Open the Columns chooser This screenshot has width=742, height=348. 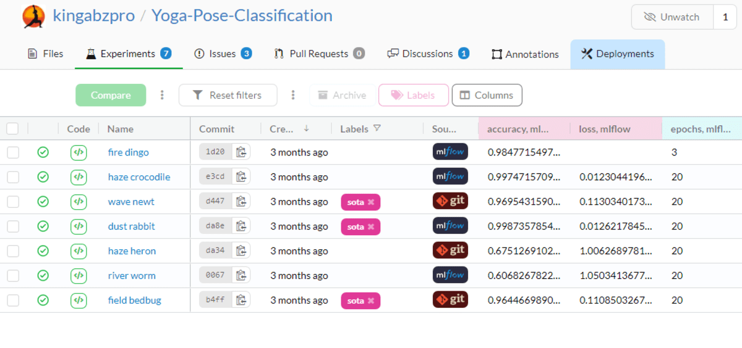[x=487, y=95]
